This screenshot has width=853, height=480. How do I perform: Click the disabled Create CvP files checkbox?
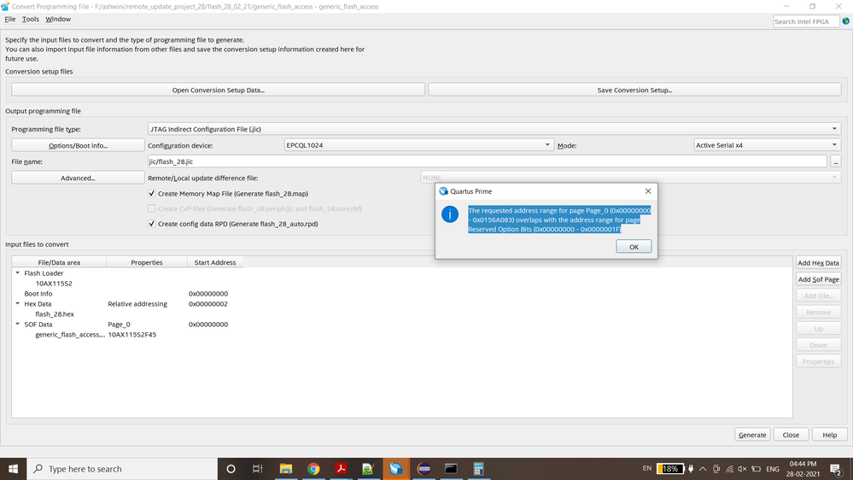(x=152, y=208)
